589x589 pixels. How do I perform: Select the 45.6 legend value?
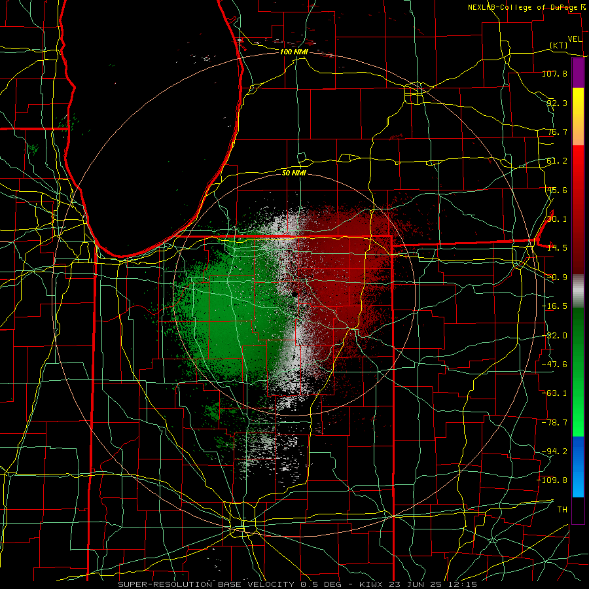557,190
